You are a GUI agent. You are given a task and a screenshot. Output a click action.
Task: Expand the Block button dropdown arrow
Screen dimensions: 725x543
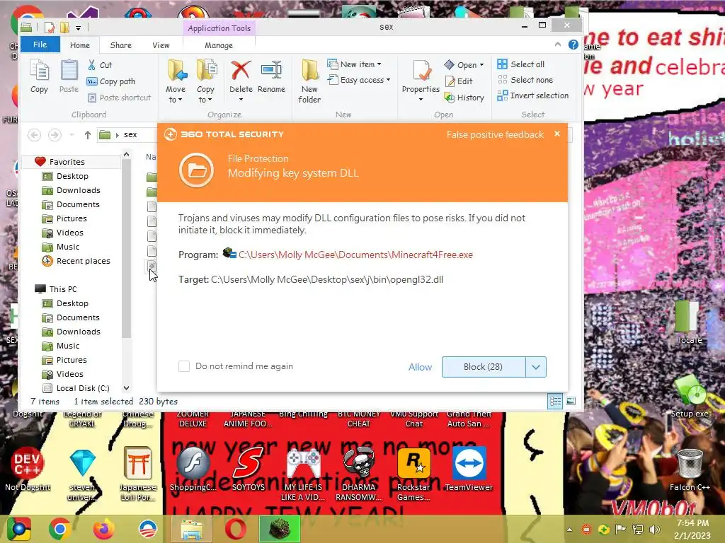(x=536, y=367)
